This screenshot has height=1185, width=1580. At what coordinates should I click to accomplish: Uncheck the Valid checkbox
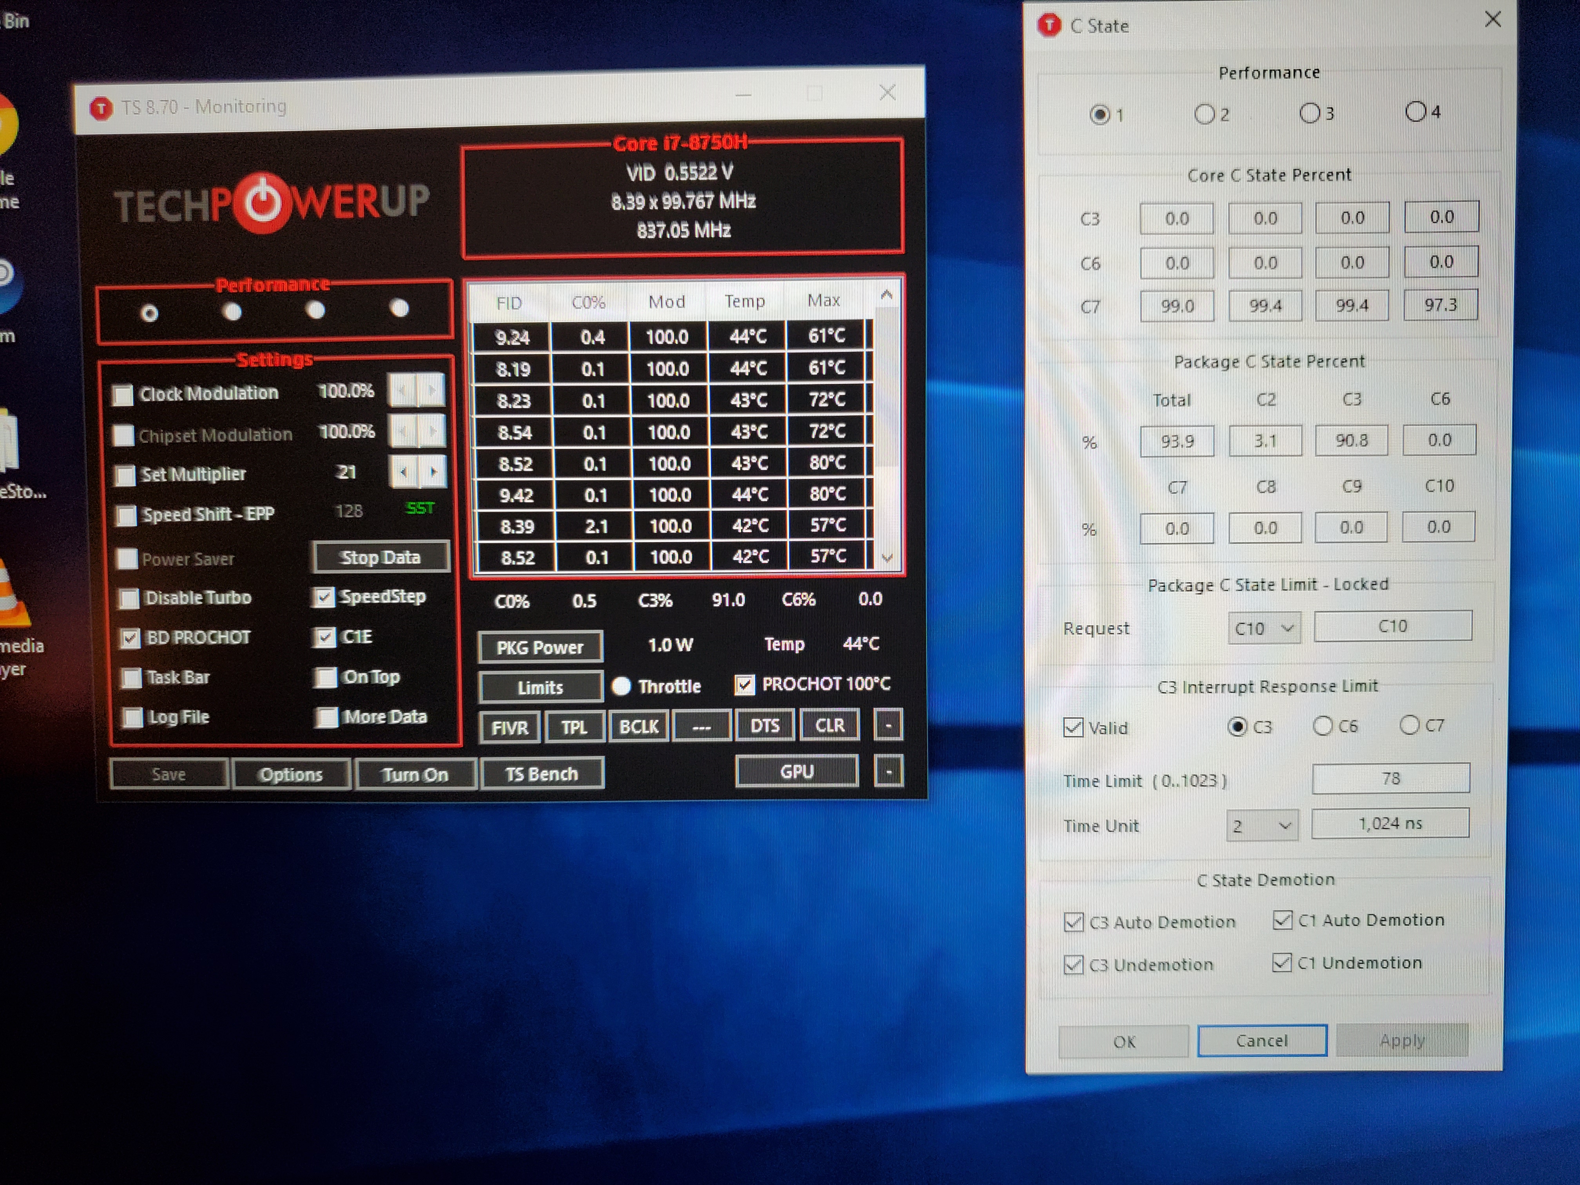point(1073,728)
